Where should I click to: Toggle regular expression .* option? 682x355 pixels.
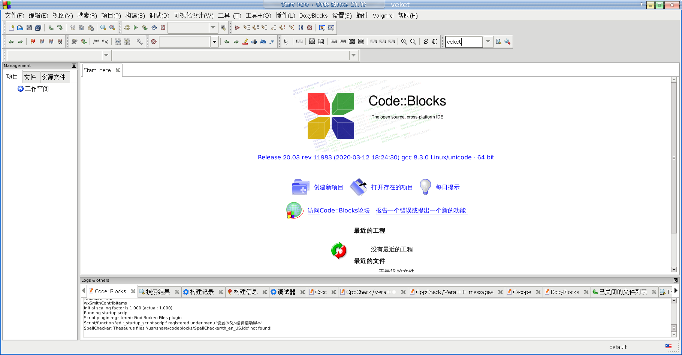[x=272, y=42]
